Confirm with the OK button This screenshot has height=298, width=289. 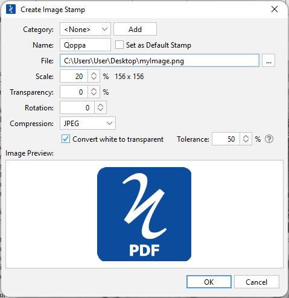209,282
